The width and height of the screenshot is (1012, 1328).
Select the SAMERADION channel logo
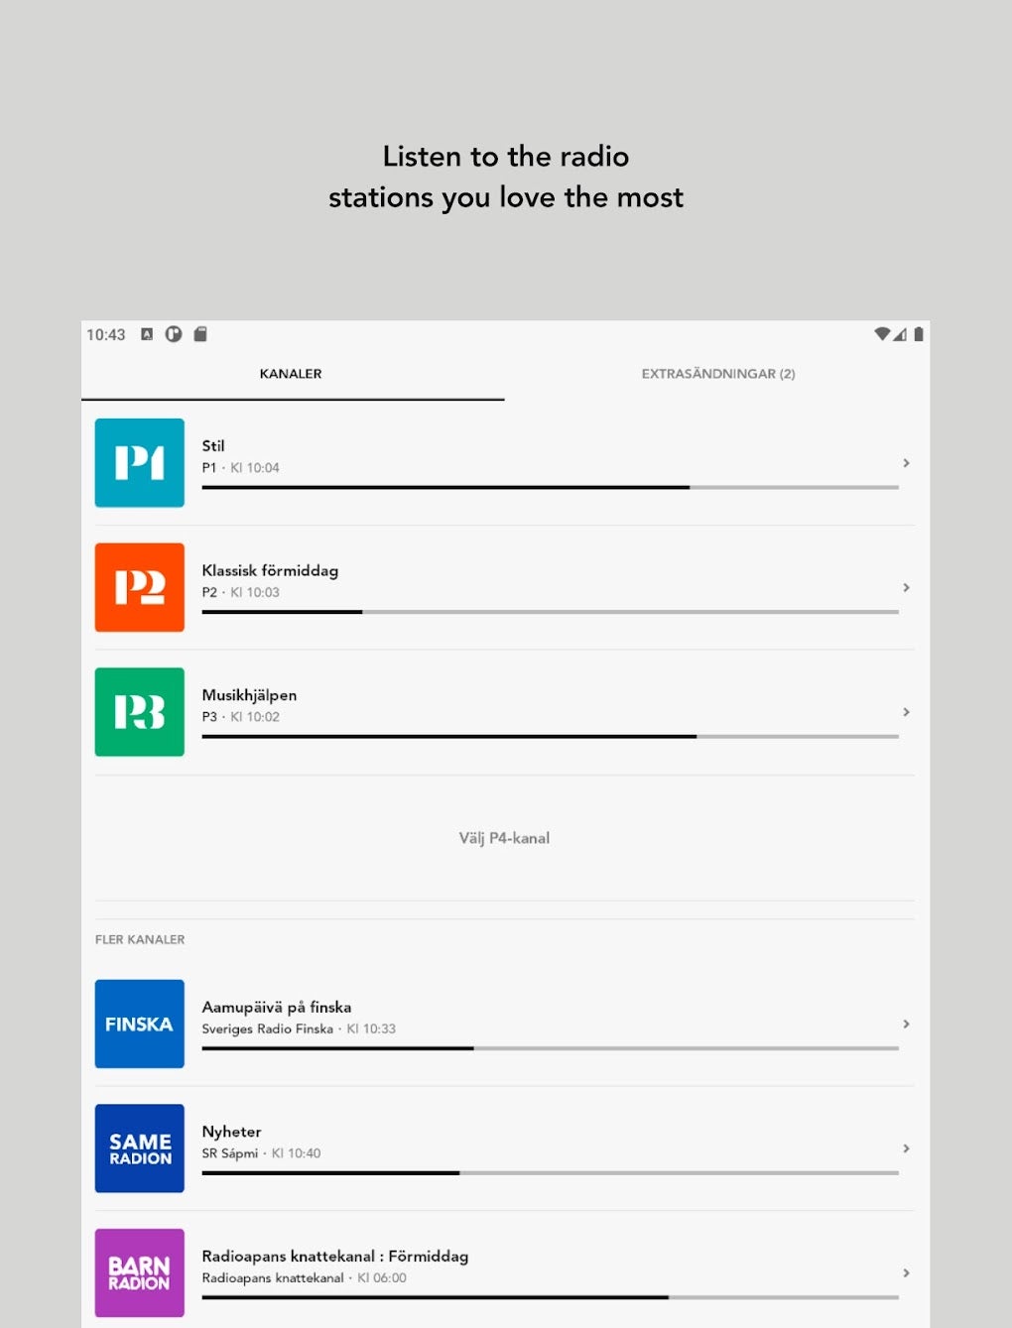tap(139, 1148)
